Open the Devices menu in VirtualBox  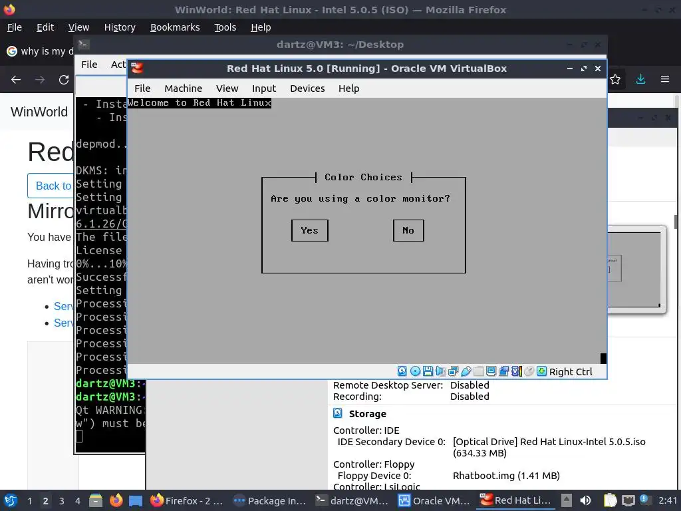point(307,88)
